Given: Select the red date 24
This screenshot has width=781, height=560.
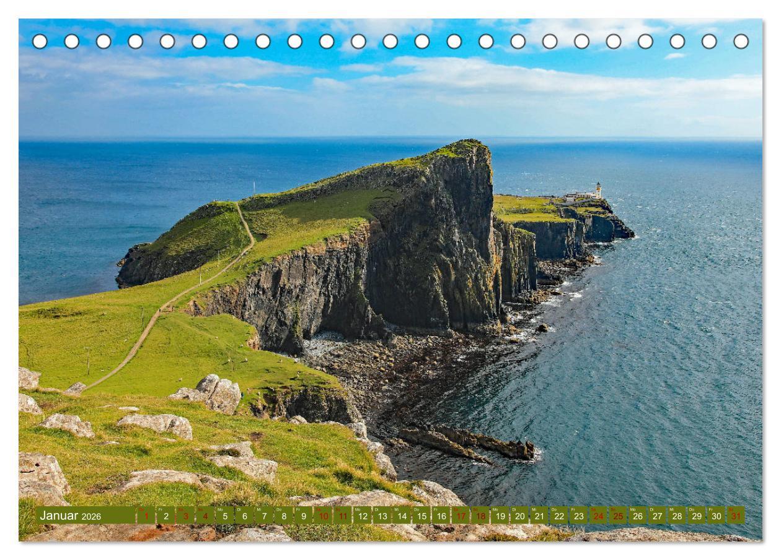Looking at the screenshot, I should tap(598, 517).
